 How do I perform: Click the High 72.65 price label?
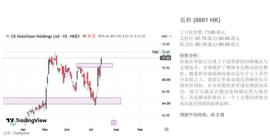pos(161,52)
